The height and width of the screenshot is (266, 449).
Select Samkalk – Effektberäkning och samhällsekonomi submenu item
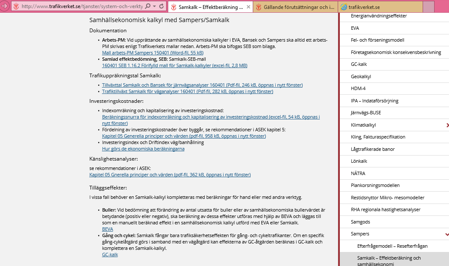(x=394, y=260)
